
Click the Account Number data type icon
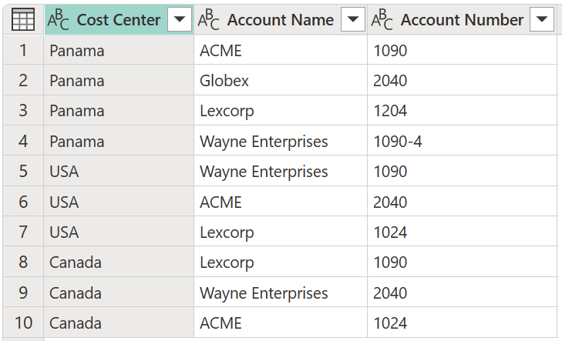tap(382, 20)
